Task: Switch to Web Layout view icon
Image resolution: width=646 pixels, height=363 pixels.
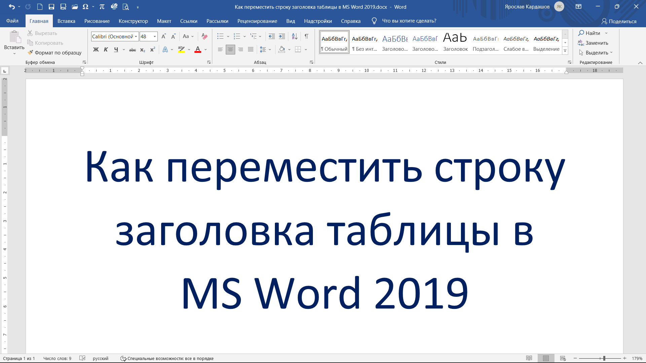Action: pyautogui.click(x=563, y=358)
